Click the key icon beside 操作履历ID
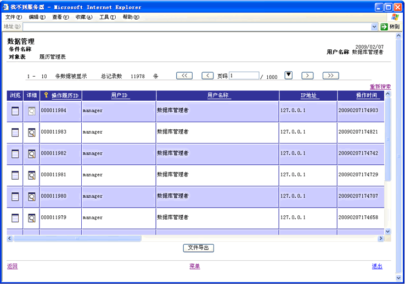 [46, 95]
